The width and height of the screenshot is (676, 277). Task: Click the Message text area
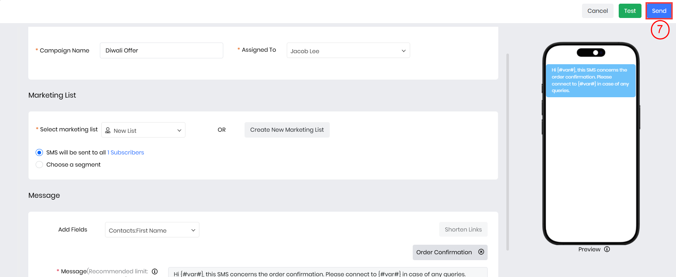[328, 273]
